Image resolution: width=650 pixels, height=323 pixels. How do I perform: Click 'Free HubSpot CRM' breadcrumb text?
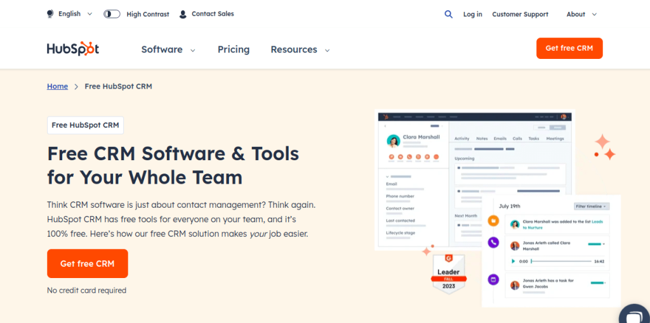[x=118, y=86]
